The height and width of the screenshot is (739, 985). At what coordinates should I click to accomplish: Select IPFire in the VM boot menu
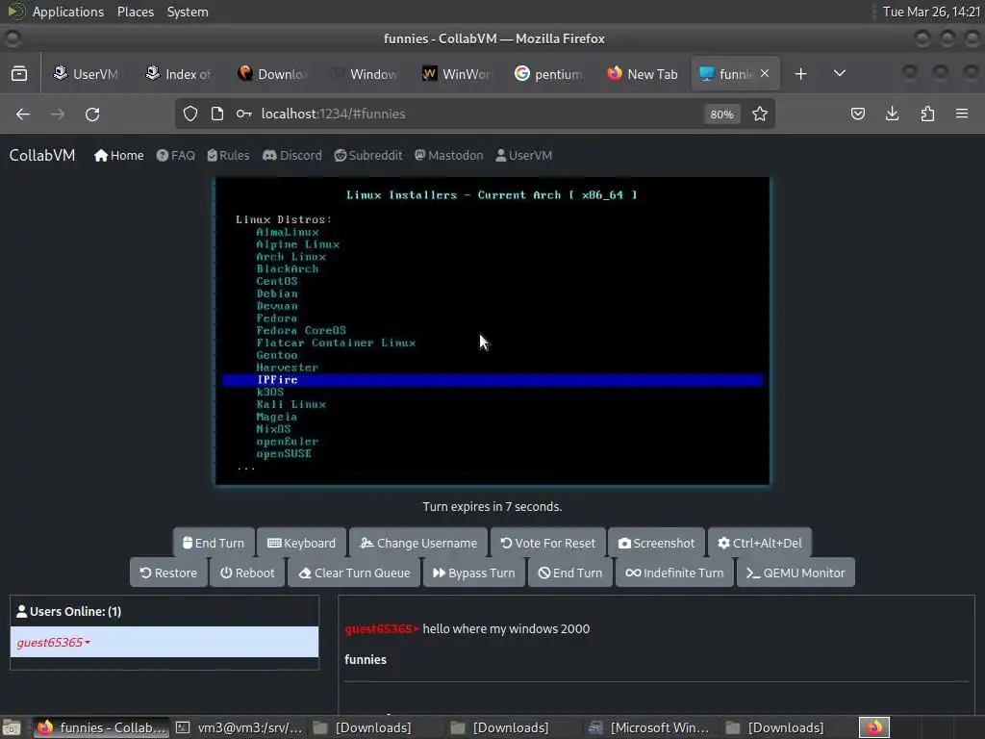coord(492,379)
